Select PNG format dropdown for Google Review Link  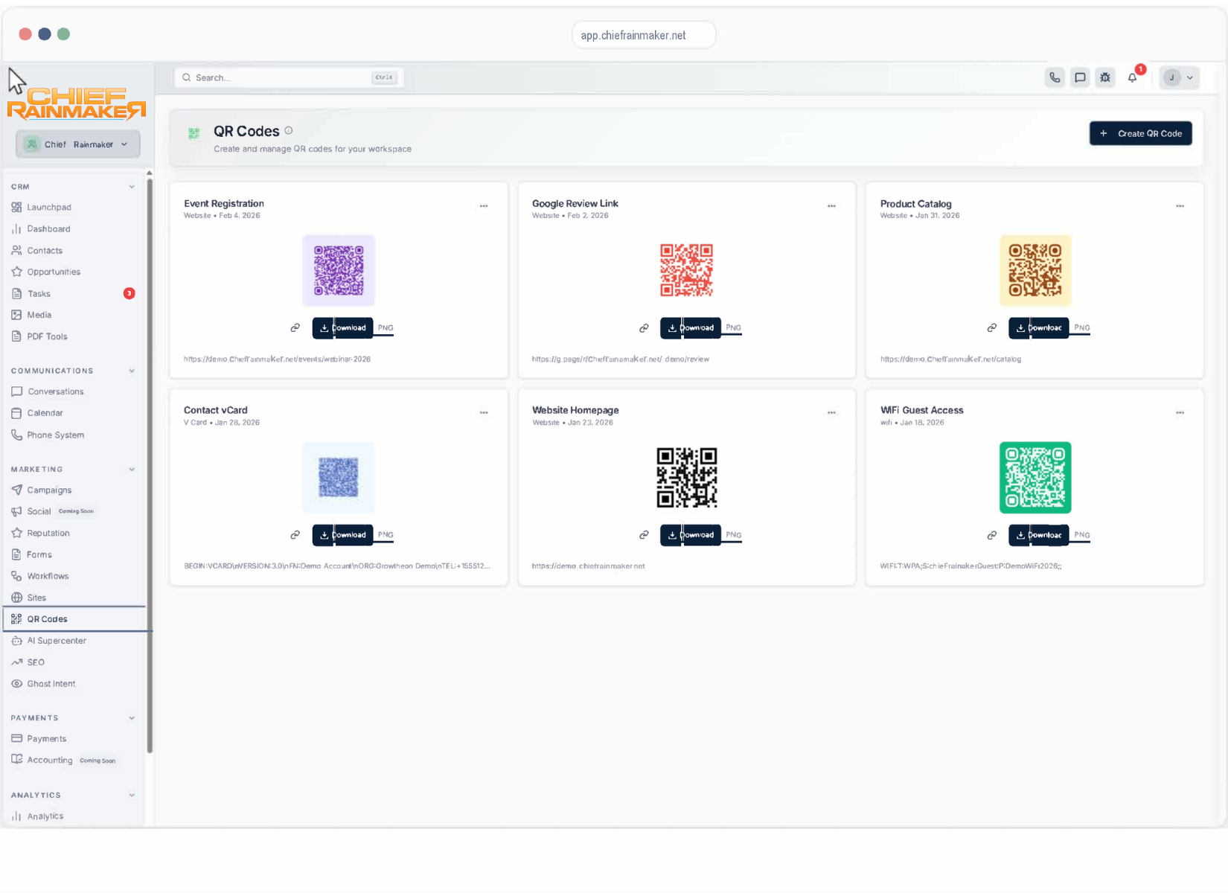point(733,327)
